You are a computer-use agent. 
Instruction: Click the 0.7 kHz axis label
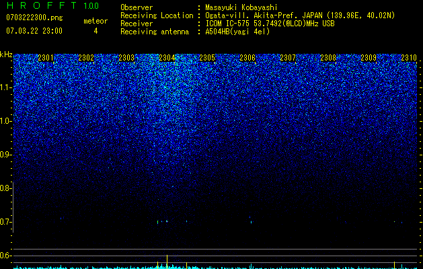pos(5,222)
